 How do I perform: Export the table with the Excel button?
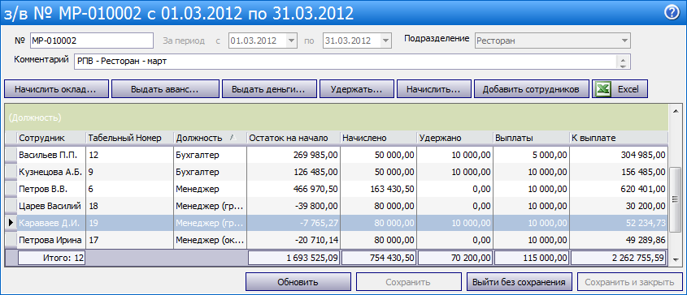pos(620,89)
